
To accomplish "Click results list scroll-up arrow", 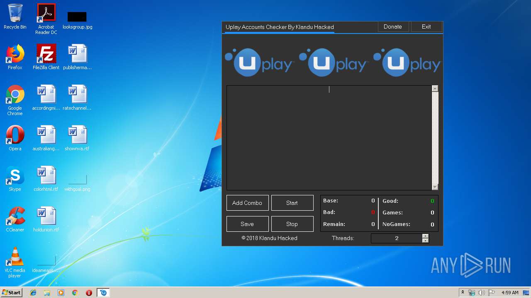I will [x=435, y=89].
